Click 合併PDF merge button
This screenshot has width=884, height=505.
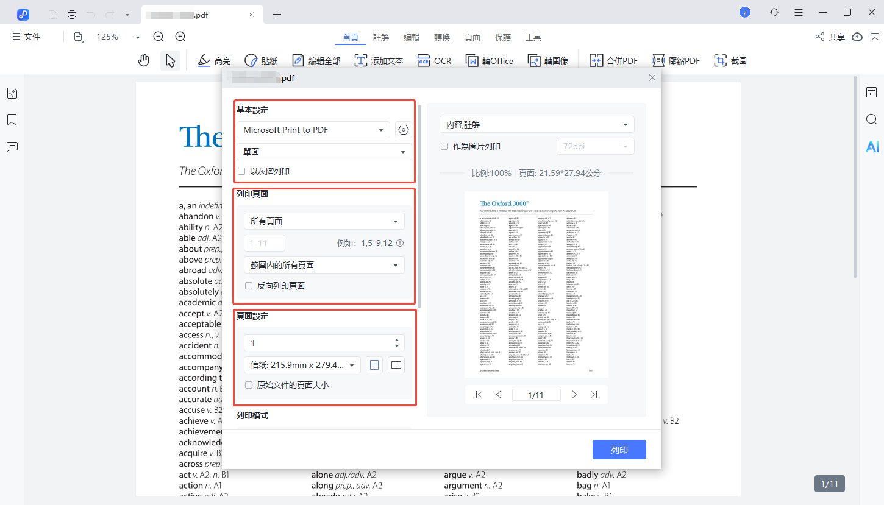pyautogui.click(x=613, y=61)
